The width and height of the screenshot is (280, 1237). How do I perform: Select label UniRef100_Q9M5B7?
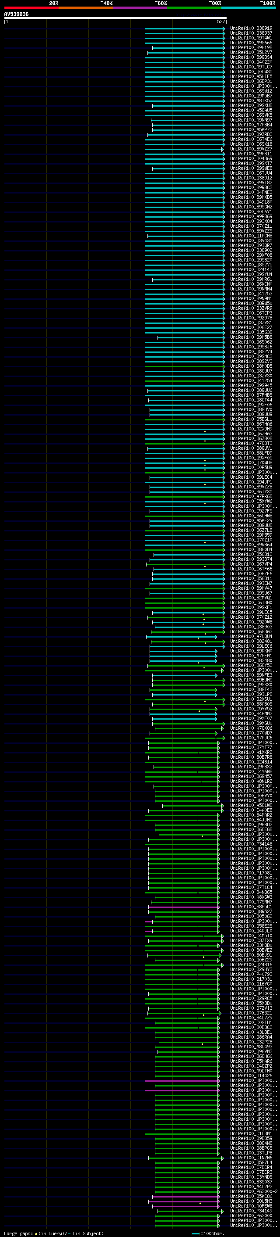pos(251,96)
